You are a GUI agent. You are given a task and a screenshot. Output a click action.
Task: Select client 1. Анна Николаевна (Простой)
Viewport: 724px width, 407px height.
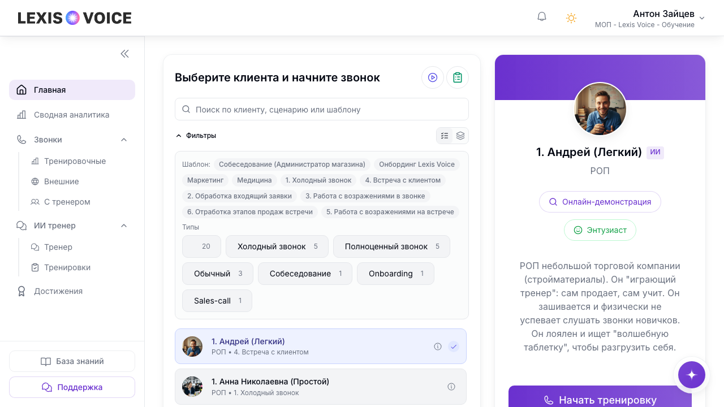pos(321,387)
